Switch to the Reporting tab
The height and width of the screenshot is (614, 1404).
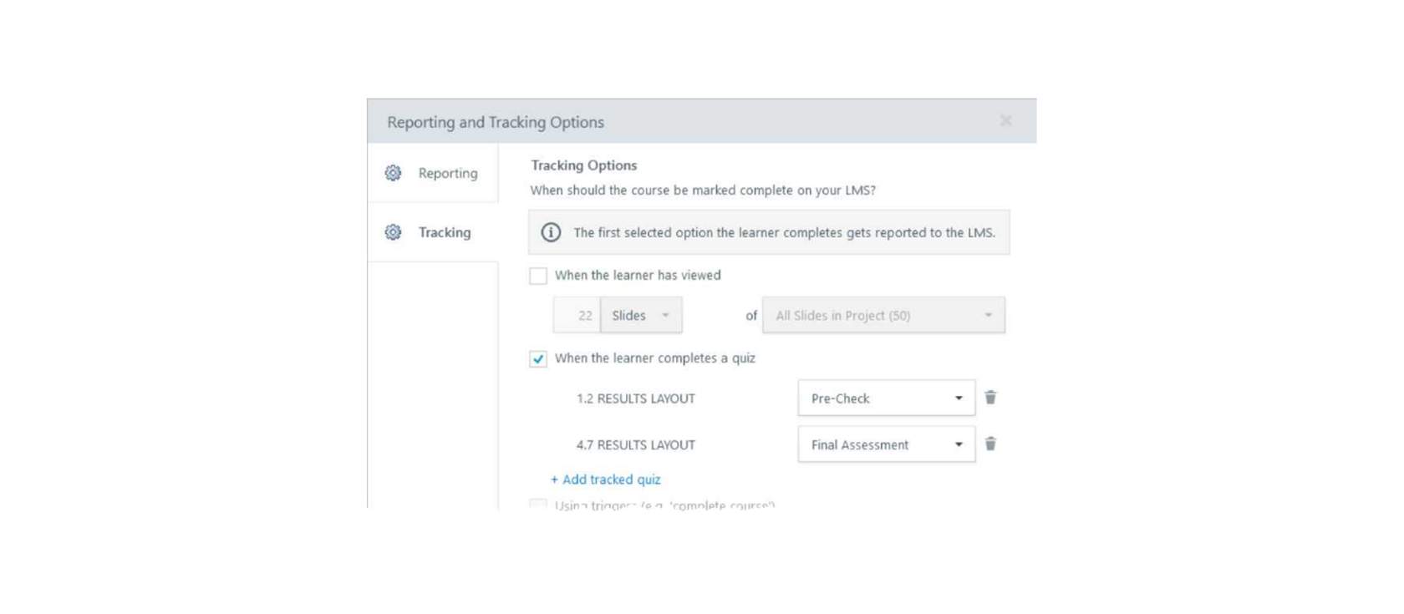[433, 173]
